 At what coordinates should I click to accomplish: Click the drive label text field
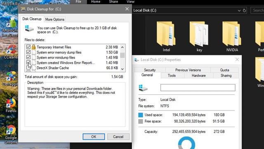click(198, 87)
